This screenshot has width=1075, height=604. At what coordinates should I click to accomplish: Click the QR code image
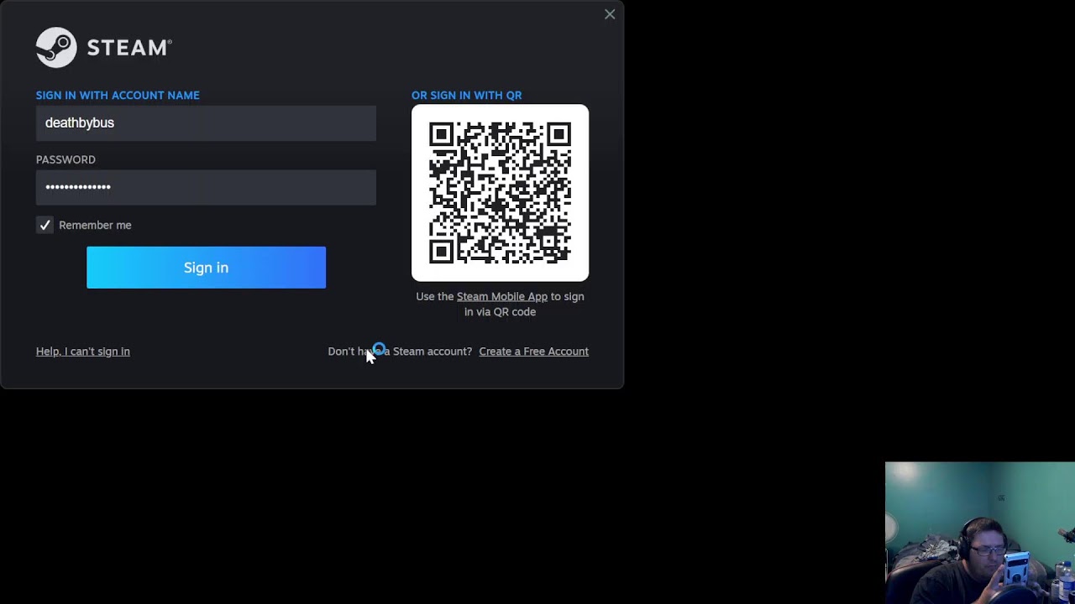500,193
